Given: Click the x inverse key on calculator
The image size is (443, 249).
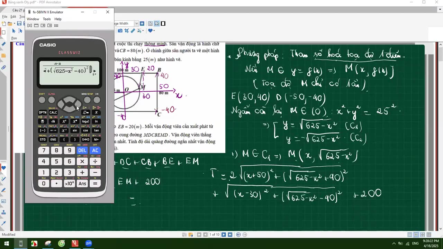Looking at the screenshot, I should tap(64, 130).
